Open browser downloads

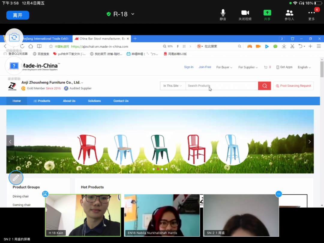click(x=284, y=46)
